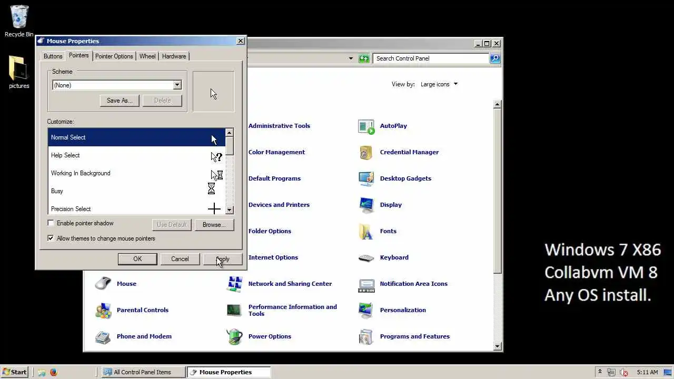Screen dimensions: 674x379
Task: Click the network tray icon
Action: point(611,372)
